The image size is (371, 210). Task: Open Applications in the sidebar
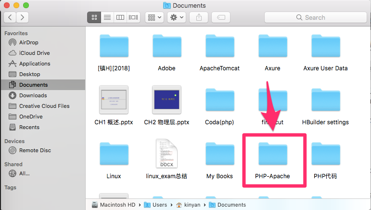pyautogui.click(x=43, y=64)
